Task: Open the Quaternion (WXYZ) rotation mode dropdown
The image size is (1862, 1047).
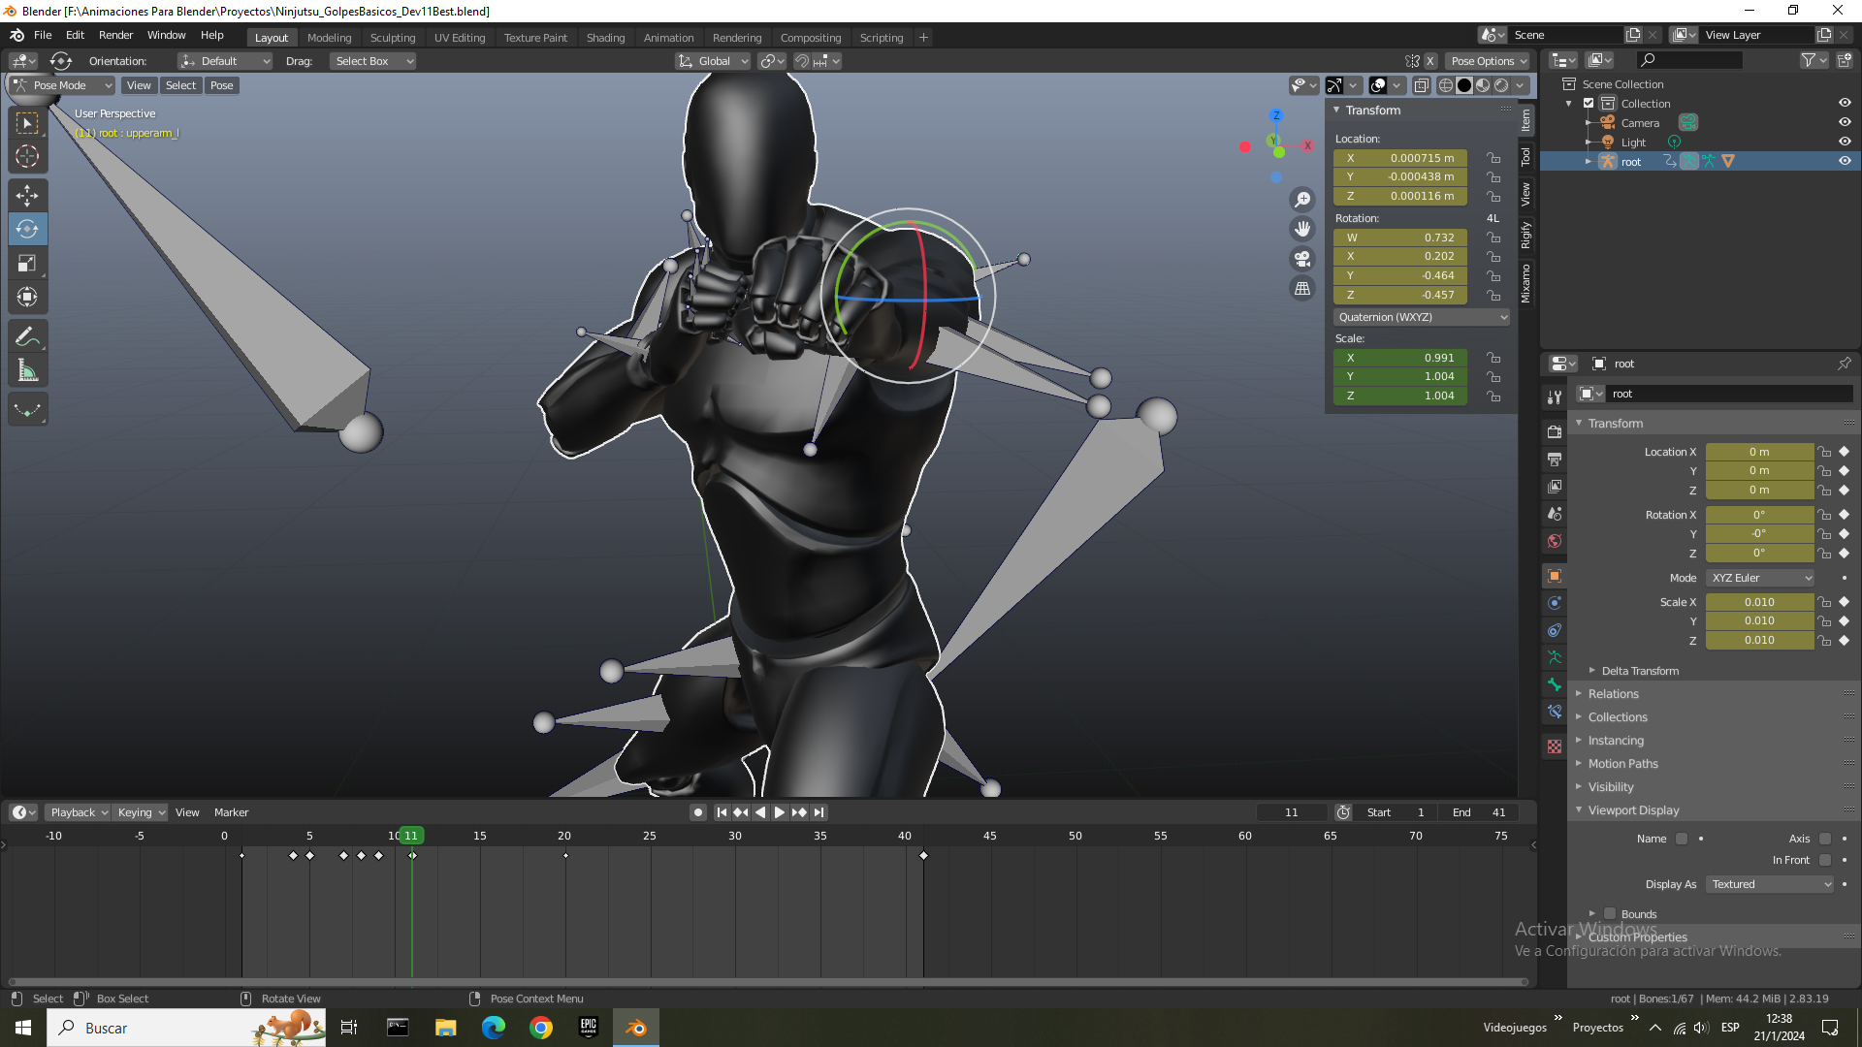Action: click(x=1422, y=317)
